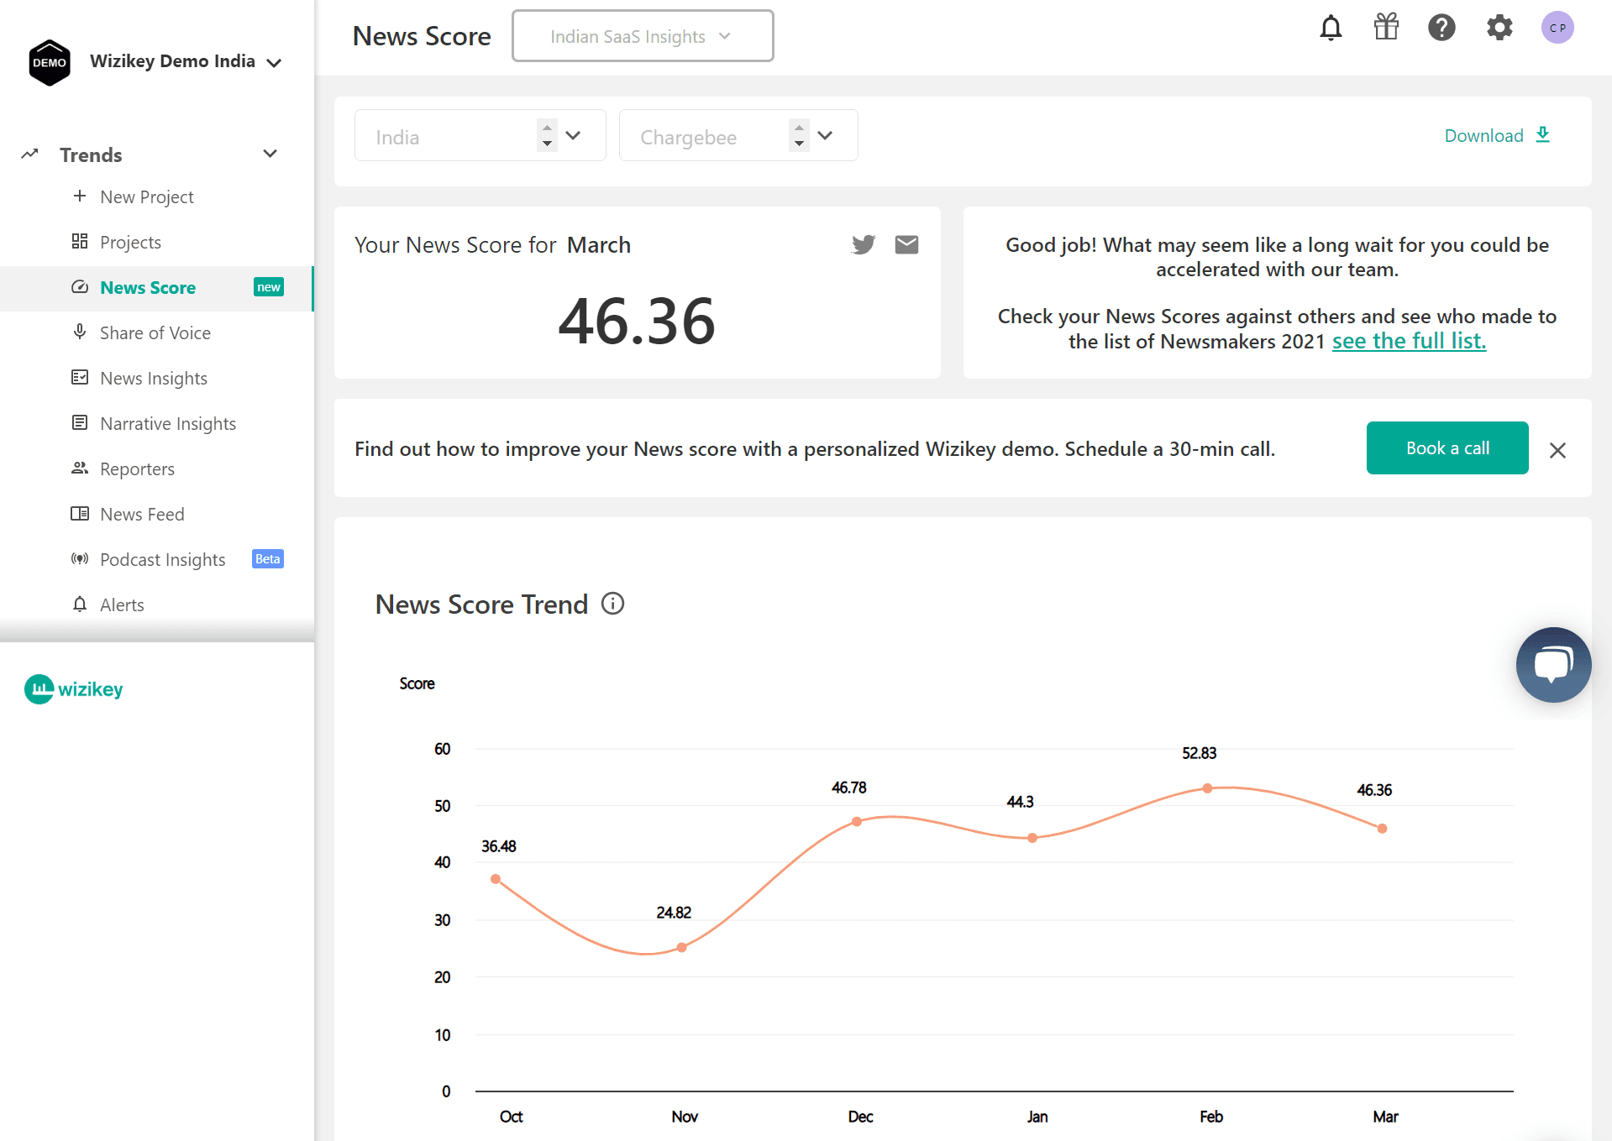This screenshot has height=1141, width=1612.
Task: Click the News Score Trend info icon
Action: 613,604
